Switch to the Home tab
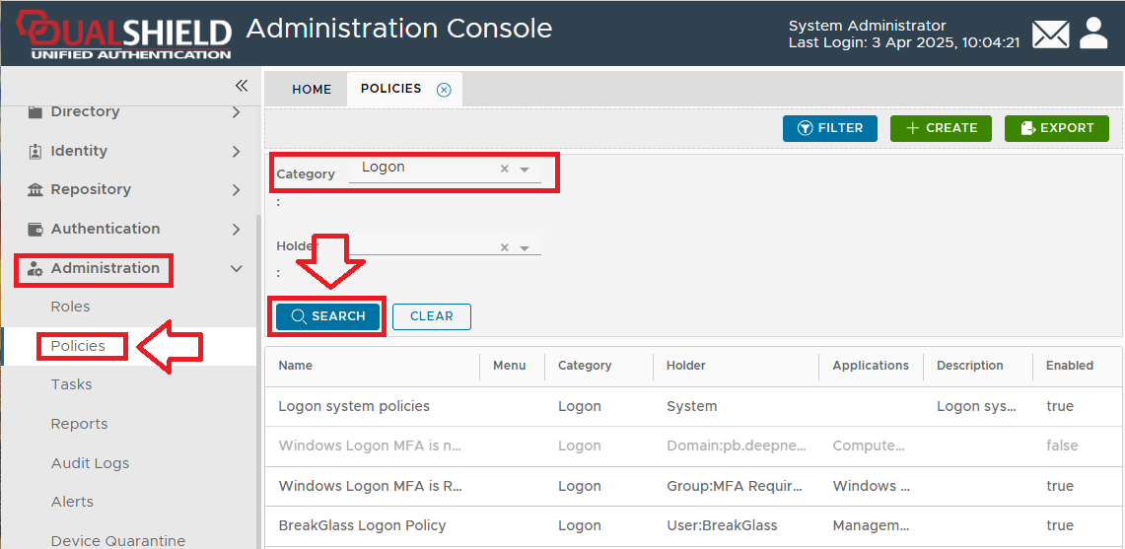Viewport: 1125px width, 549px height. (312, 90)
